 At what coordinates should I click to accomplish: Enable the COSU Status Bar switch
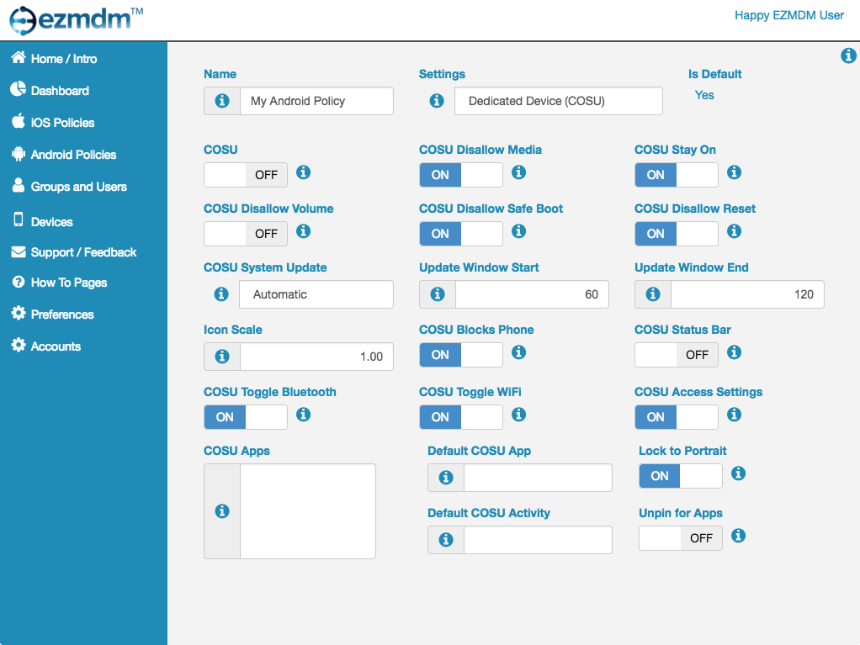tap(677, 355)
